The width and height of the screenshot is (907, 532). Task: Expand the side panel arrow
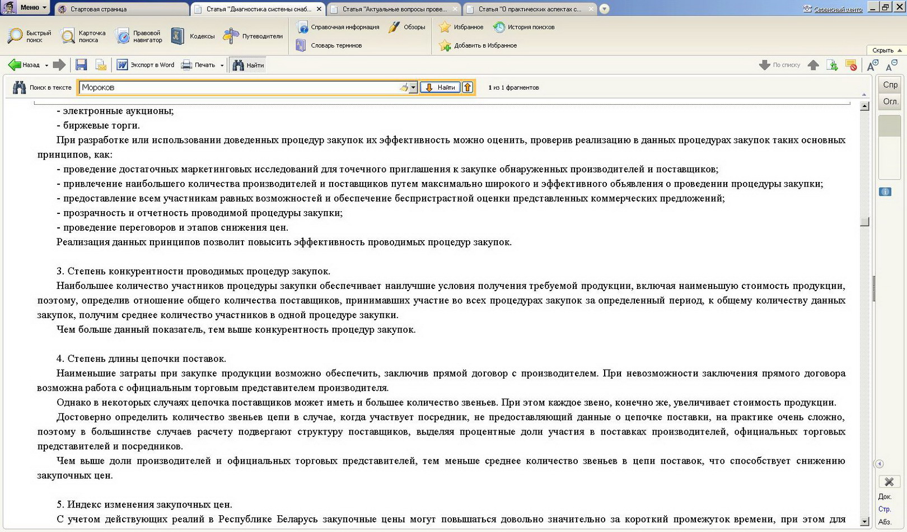[879, 464]
